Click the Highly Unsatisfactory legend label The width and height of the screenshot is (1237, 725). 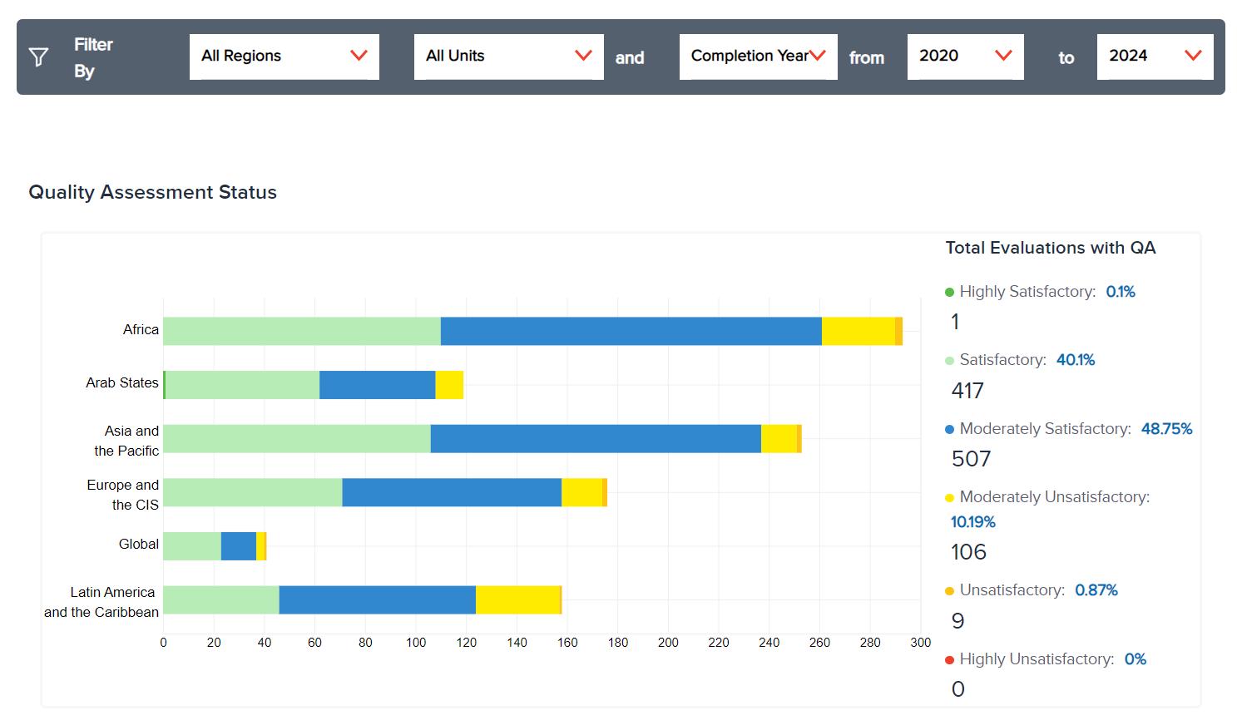(1037, 659)
